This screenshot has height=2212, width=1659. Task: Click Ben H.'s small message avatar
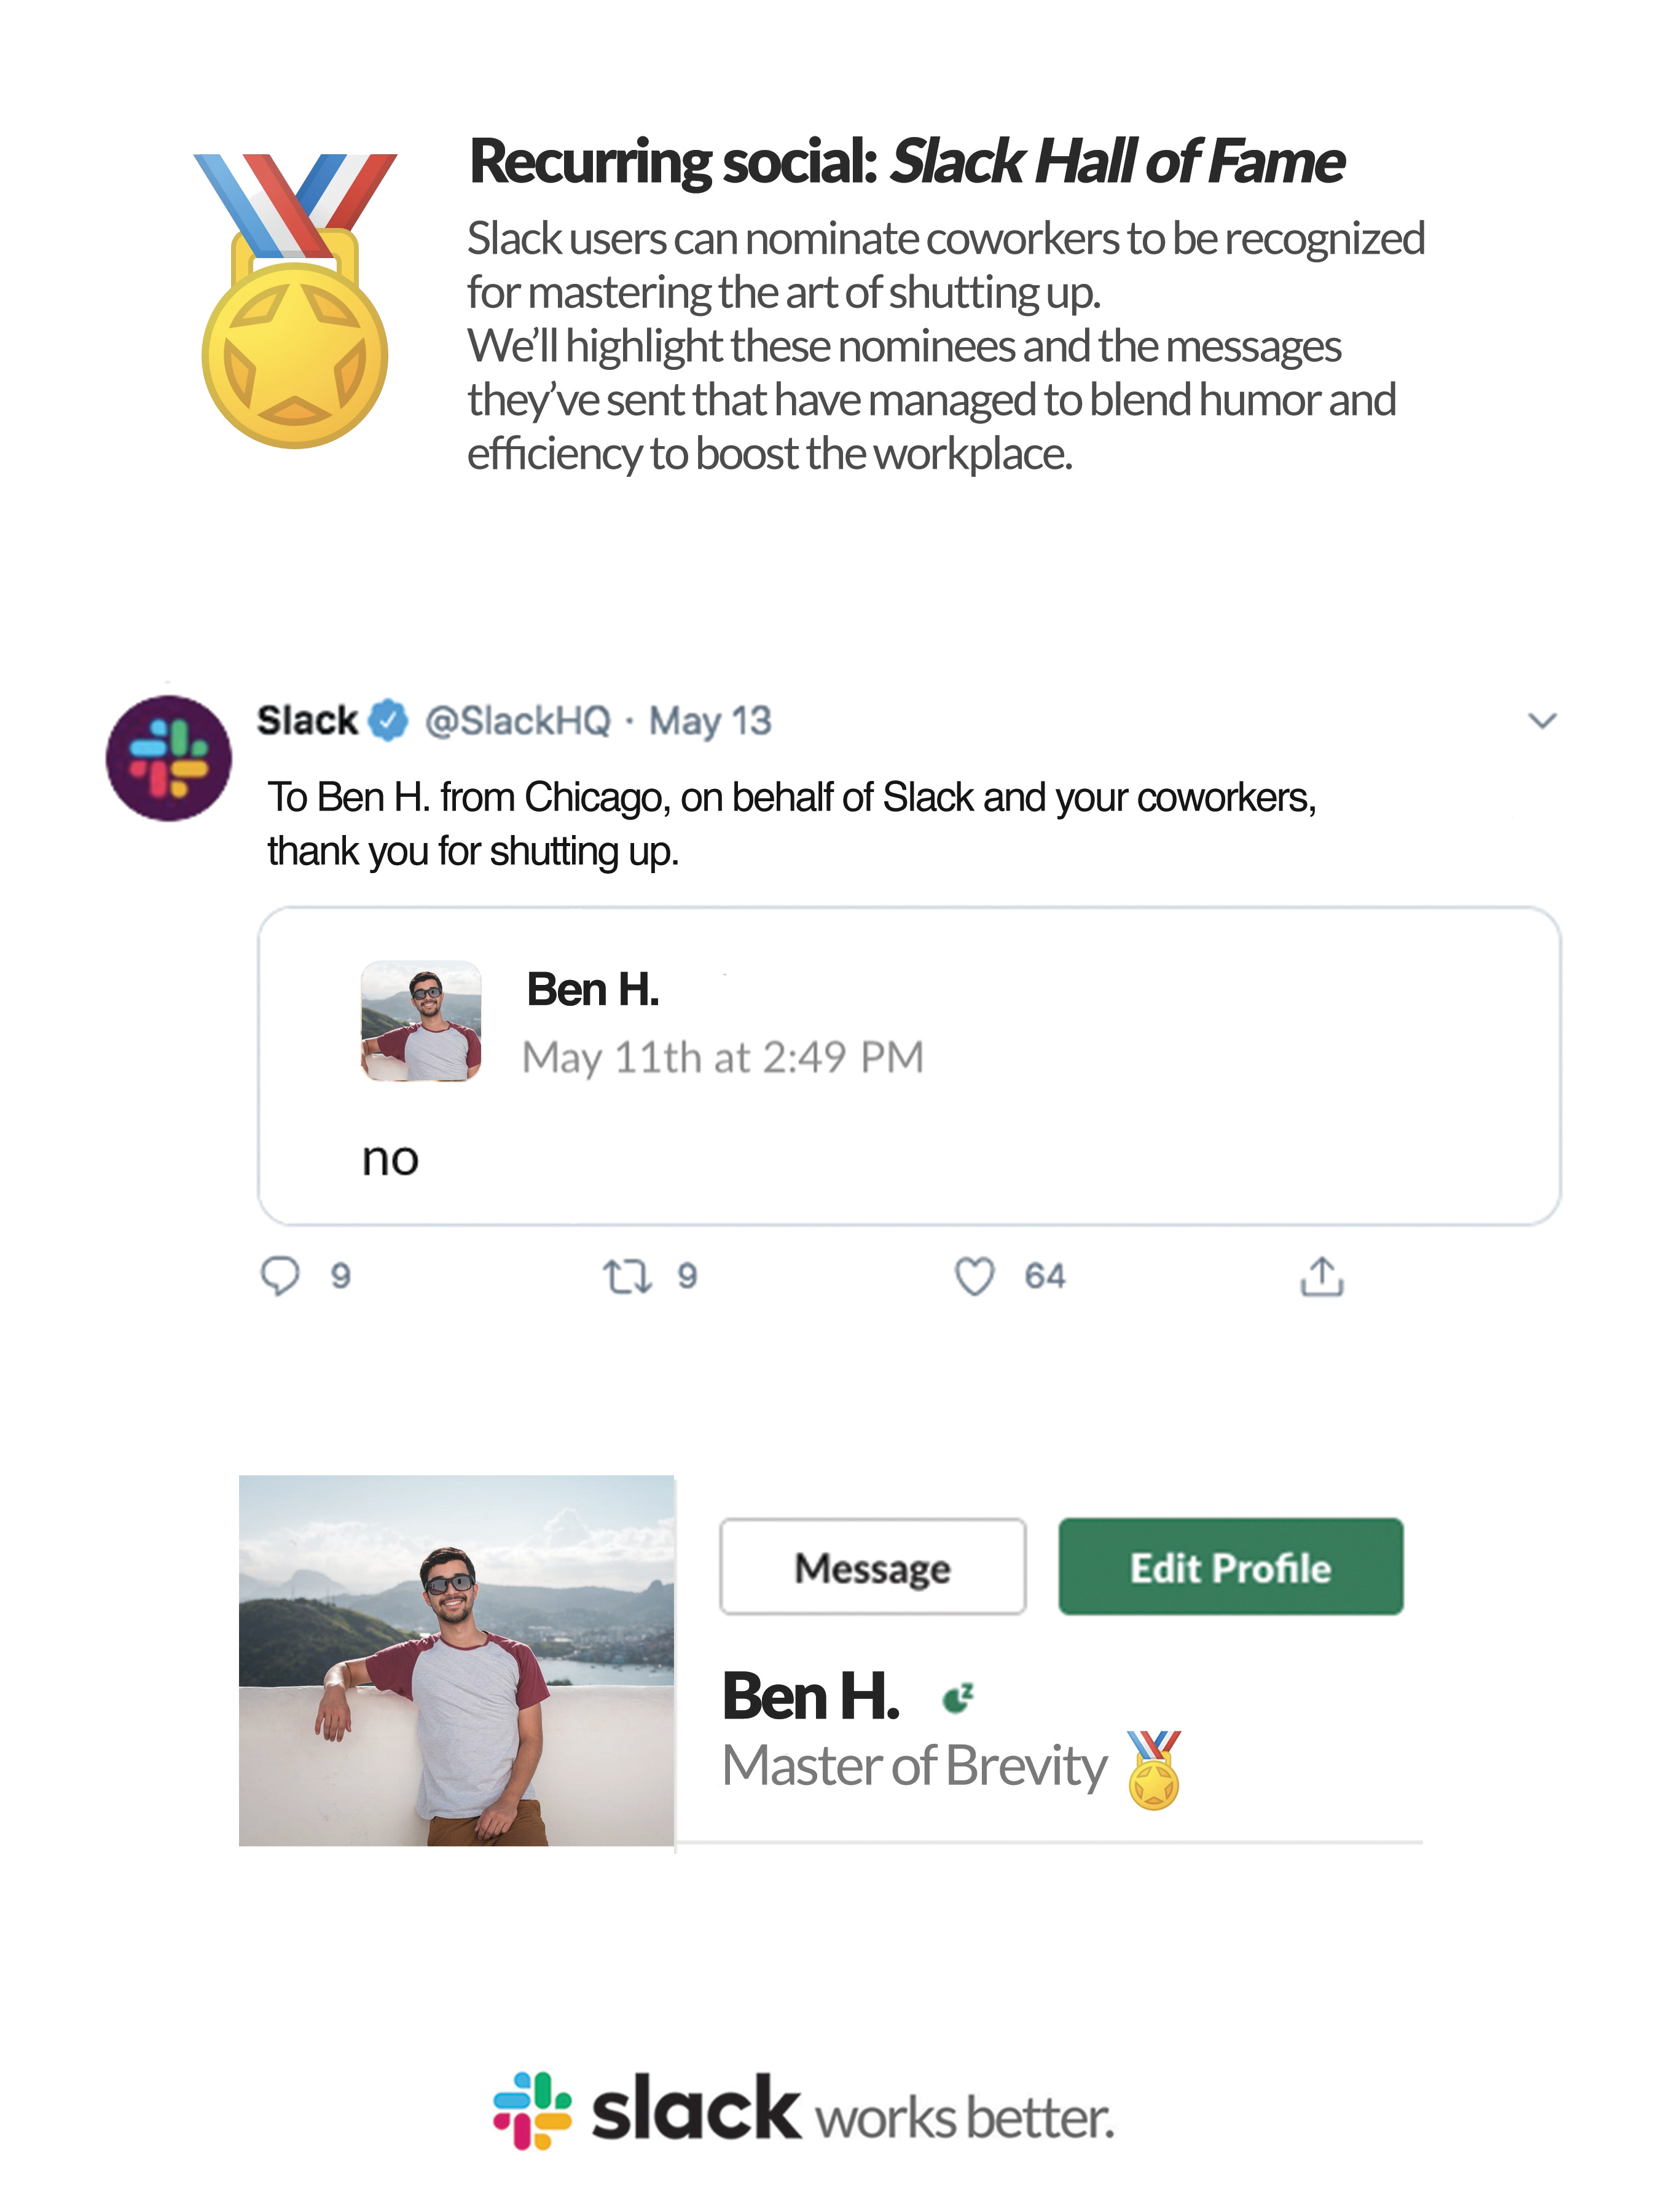click(x=421, y=1020)
